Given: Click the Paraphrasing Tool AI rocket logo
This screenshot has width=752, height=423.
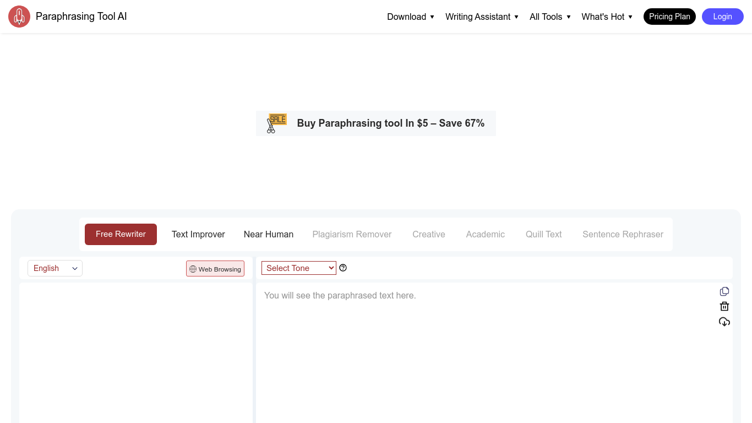Looking at the screenshot, I should point(19,17).
